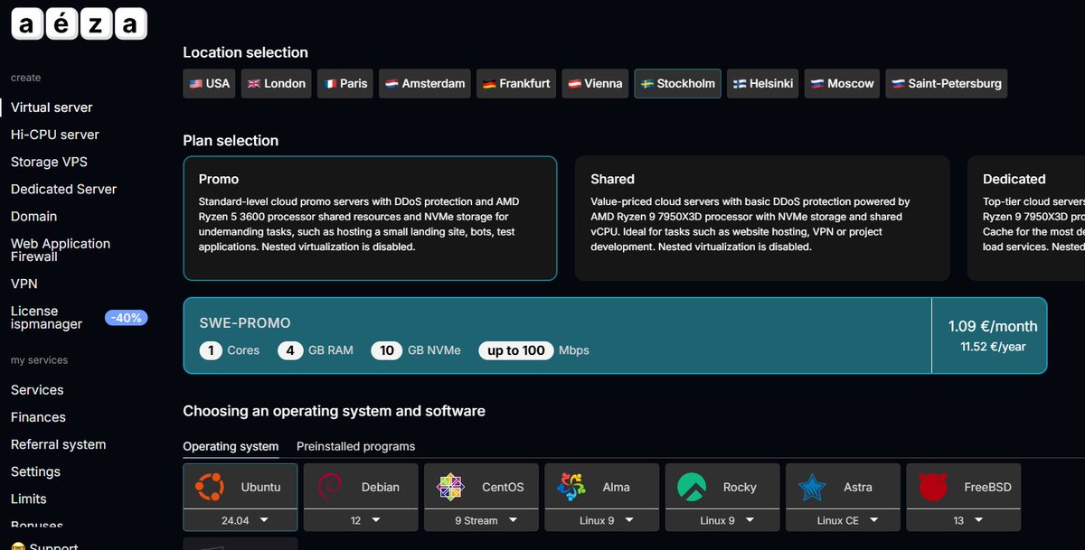The image size is (1085, 550).
Task: Open Storage VPS in the sidebar
Action: (x=49, y=162)
